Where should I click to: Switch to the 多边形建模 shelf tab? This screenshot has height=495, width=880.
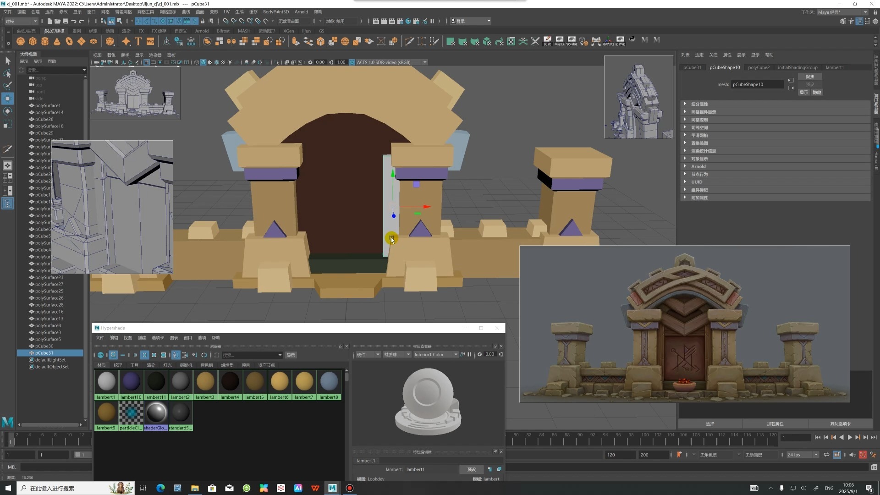(54, 31)
